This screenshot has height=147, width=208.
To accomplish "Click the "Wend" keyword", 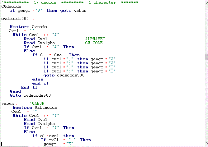I will [x=15, y=91].
